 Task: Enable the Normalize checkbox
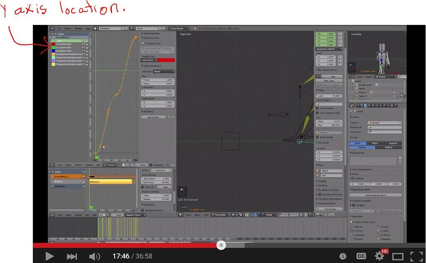pyautogui.click(x=151, y=165)
